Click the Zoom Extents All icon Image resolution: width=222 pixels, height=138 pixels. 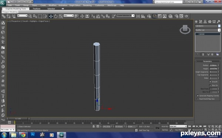tap(220, 126)
